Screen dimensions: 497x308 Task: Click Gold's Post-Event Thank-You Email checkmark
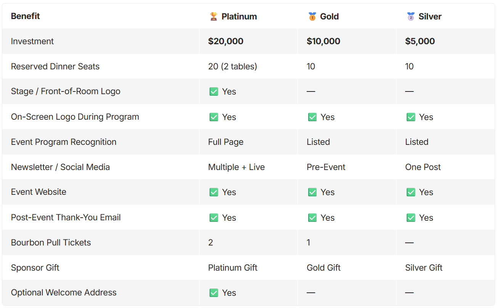tap(312, 218)
